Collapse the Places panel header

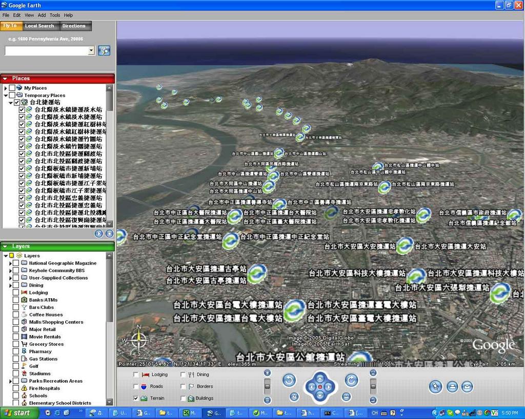point(5,78)
